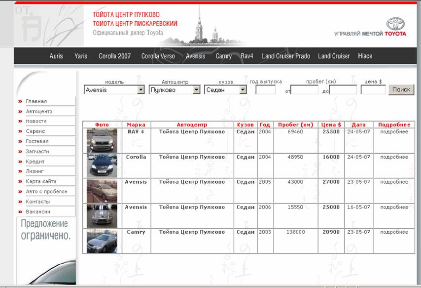The width and height of the screenshot is (421, 288).
Task: Focus the пробег 'до' input field
Action: (343, 89)
